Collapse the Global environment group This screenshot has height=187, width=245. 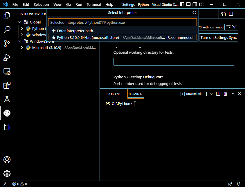tap(19, 22)
